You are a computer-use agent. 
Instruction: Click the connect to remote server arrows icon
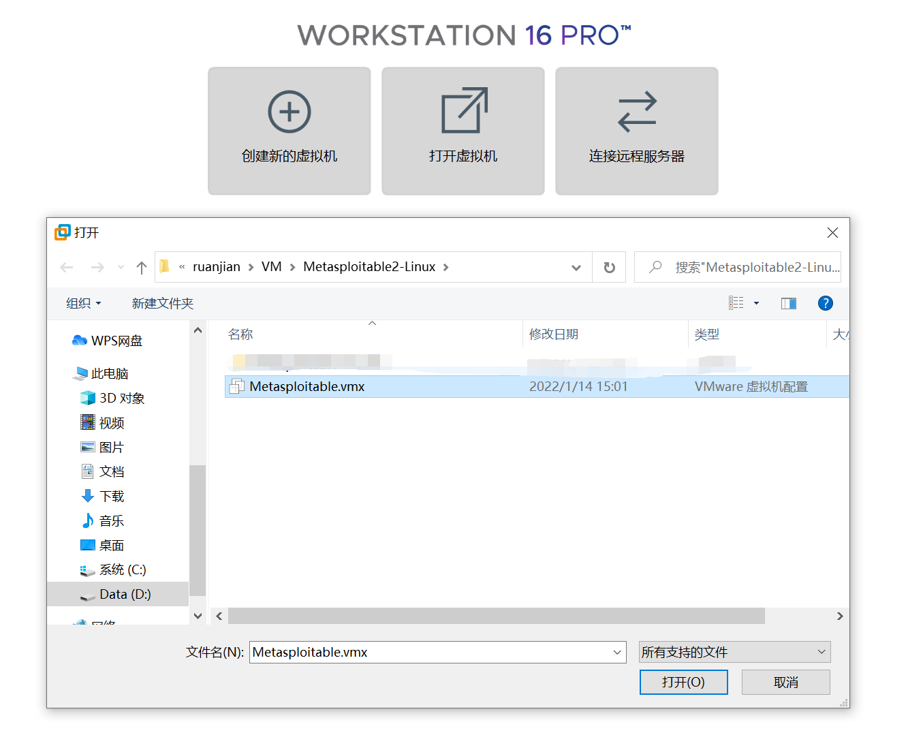point(637,112)
